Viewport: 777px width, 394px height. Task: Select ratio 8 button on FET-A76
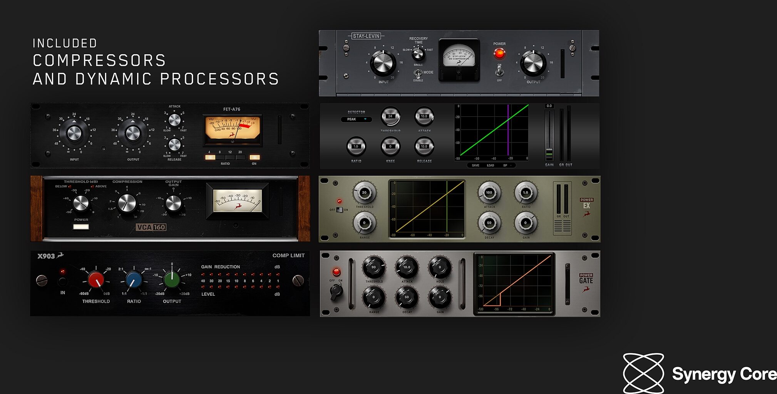(x=220, y=158)
